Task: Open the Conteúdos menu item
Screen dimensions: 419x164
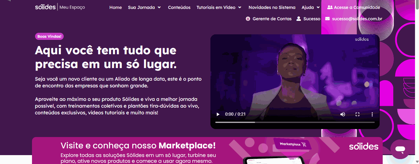Action: point(179,7)
